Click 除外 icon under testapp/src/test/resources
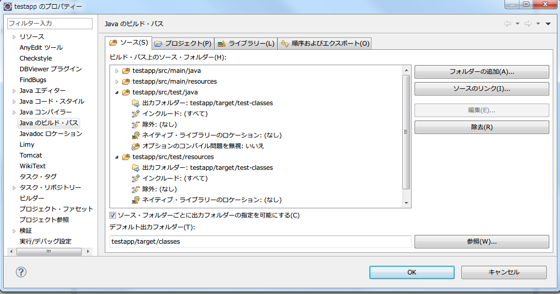The width and height of the screenshot is (560, 294). (136, 189)
